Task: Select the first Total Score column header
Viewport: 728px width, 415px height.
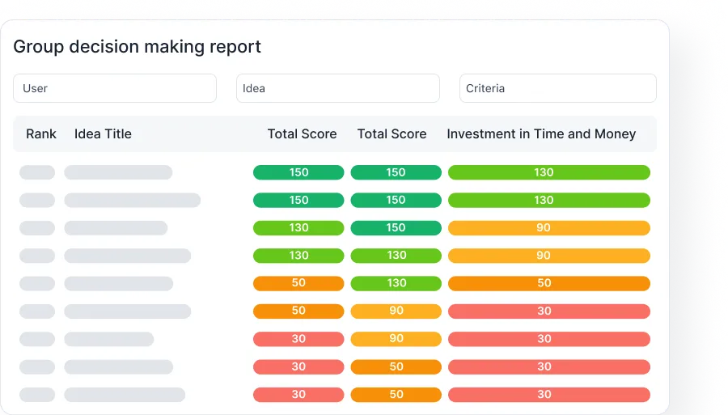Action: coord(302,134)
